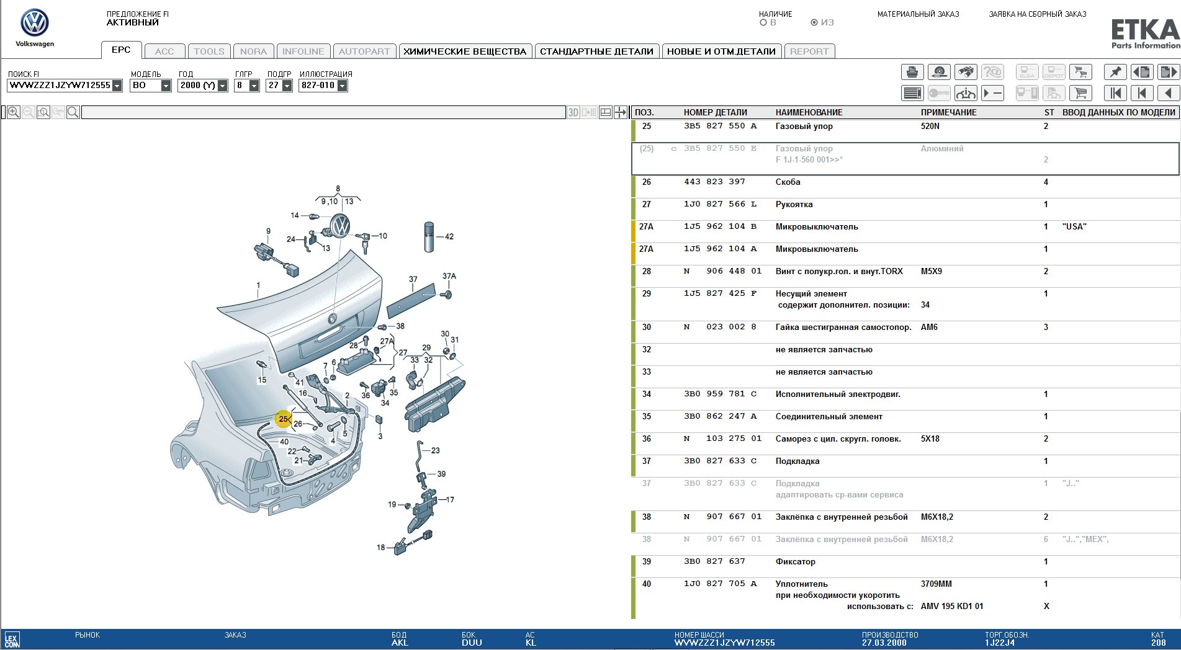Viewport: 1181px width, 650px height.
Task: Click ЗАЯВКА НА СБОРНЫЙ ЗАКАЗ link
Action: pos(1037,14)
